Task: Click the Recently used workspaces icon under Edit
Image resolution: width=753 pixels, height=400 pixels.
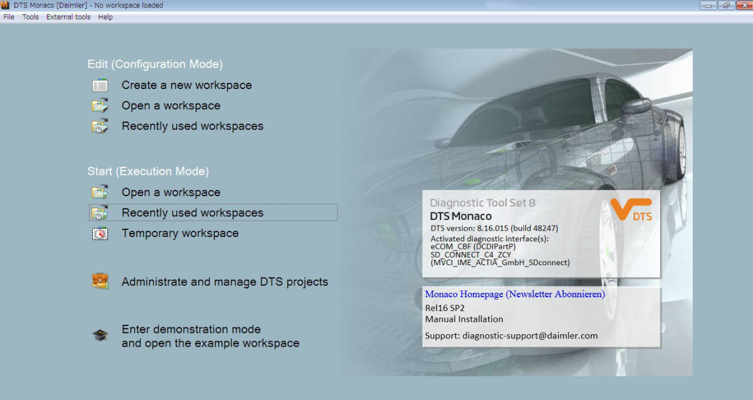Action: (100, 126)
